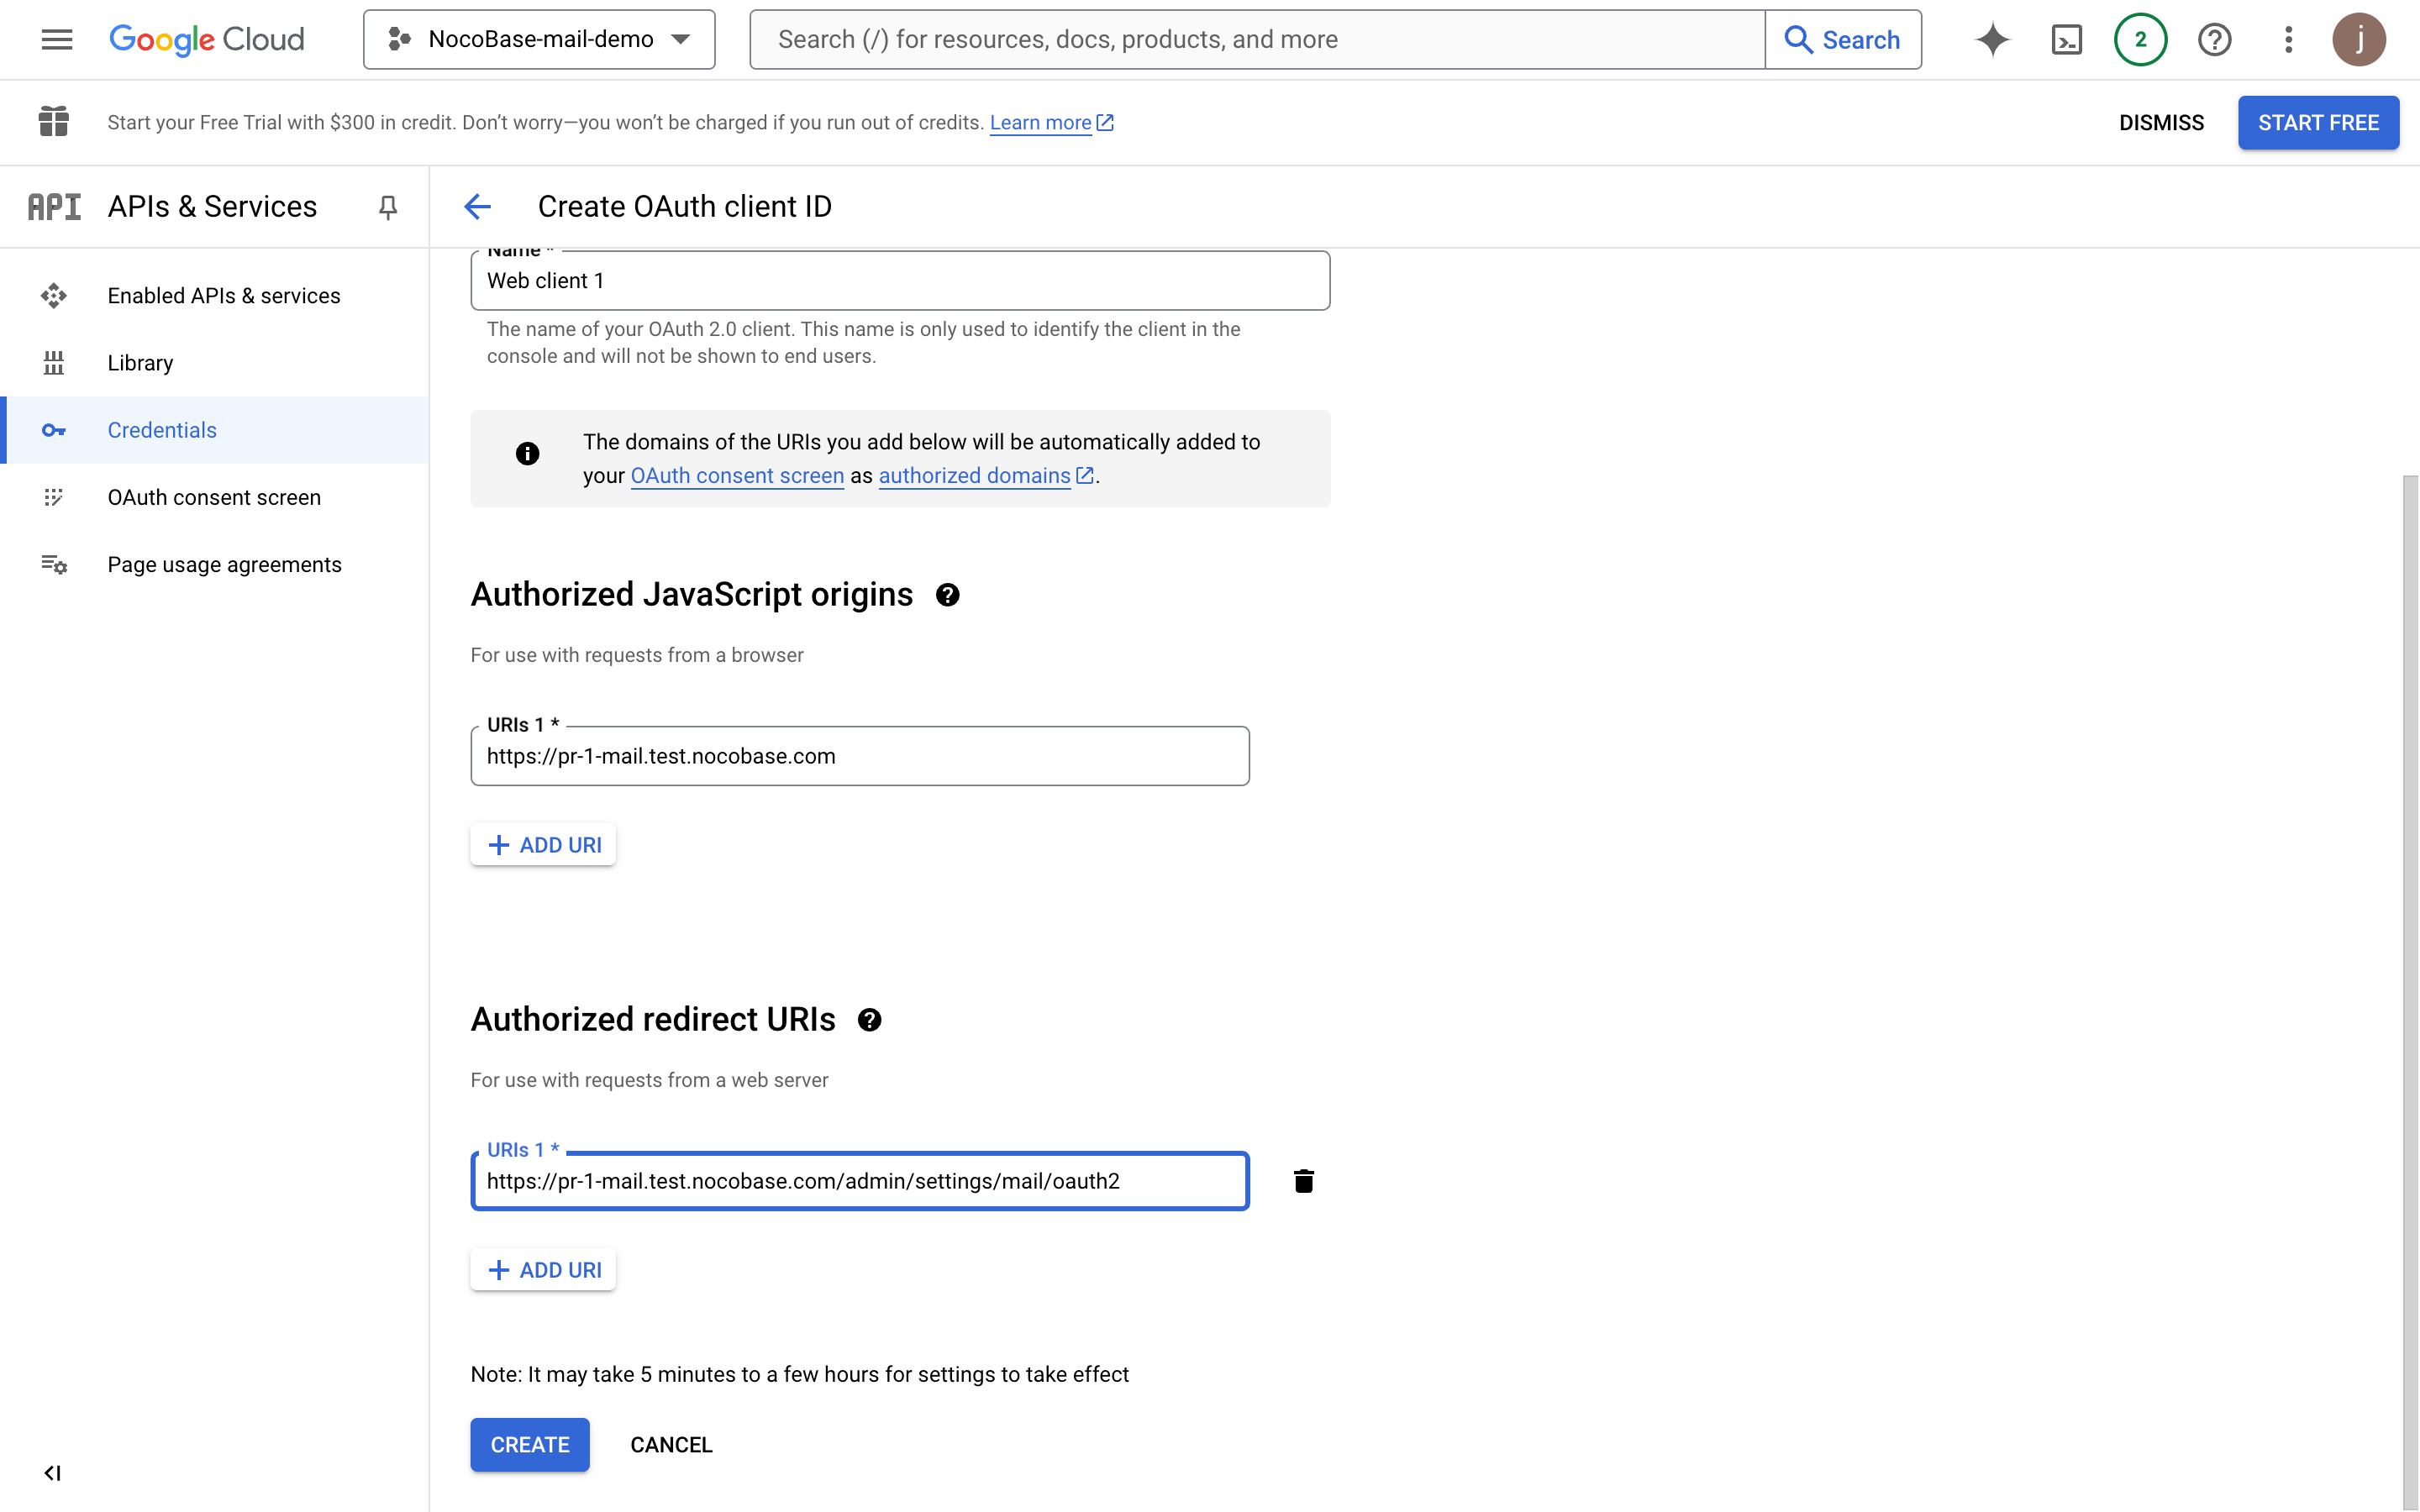Open the notifications badge showing 2
2420x1512 pixels.
coord(2140,40)
